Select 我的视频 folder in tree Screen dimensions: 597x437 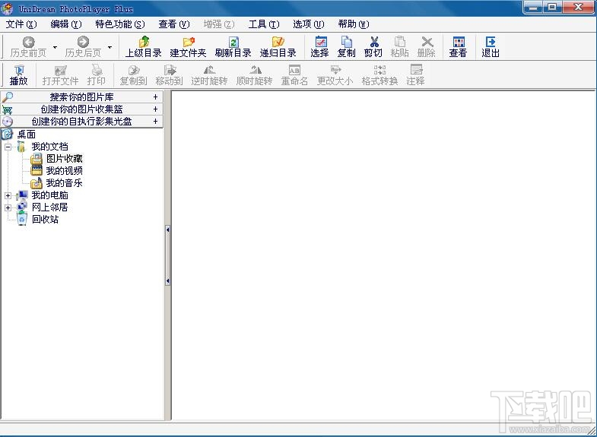coord(65,171)
